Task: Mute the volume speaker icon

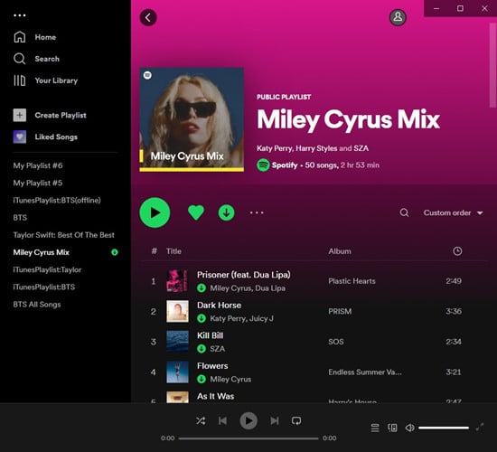Action: [x=409, y=428]
